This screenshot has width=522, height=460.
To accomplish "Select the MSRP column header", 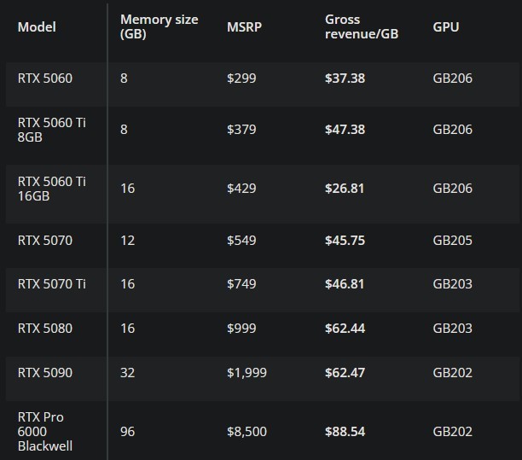I will [x=242, y=27].
